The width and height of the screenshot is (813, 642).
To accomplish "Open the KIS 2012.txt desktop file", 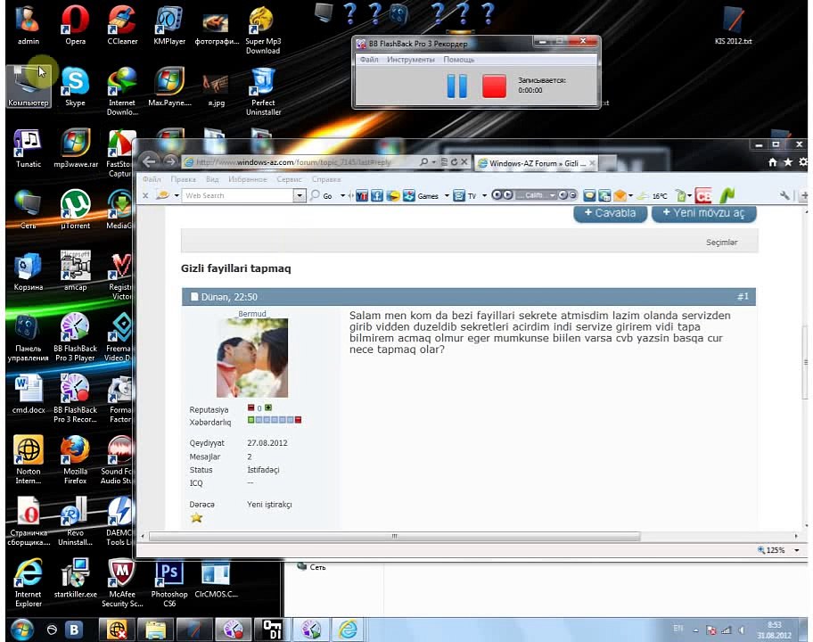I will (x=733, y=25).
